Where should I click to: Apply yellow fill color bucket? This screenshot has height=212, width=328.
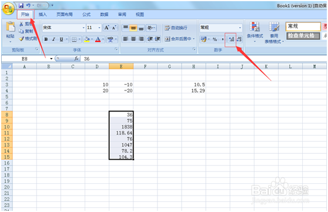pos(86,39)
